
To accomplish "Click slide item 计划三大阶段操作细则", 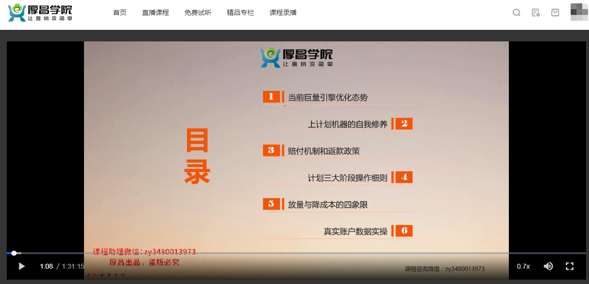I will [x=348, y=178].
